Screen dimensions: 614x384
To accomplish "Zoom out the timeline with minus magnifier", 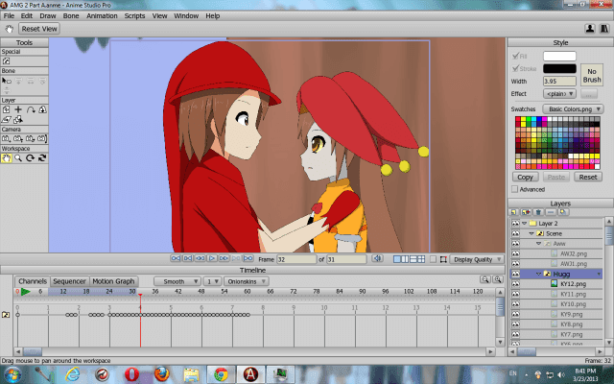I will pos(485,279).
